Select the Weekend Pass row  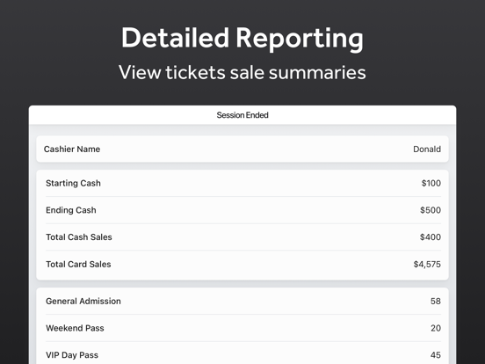(242, 328)
